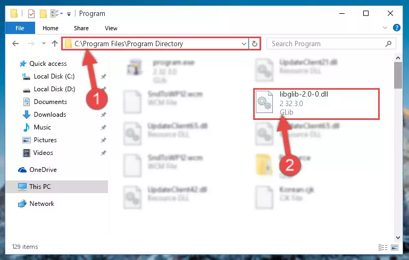Click the pin icon next to Videos

(104, 153)
